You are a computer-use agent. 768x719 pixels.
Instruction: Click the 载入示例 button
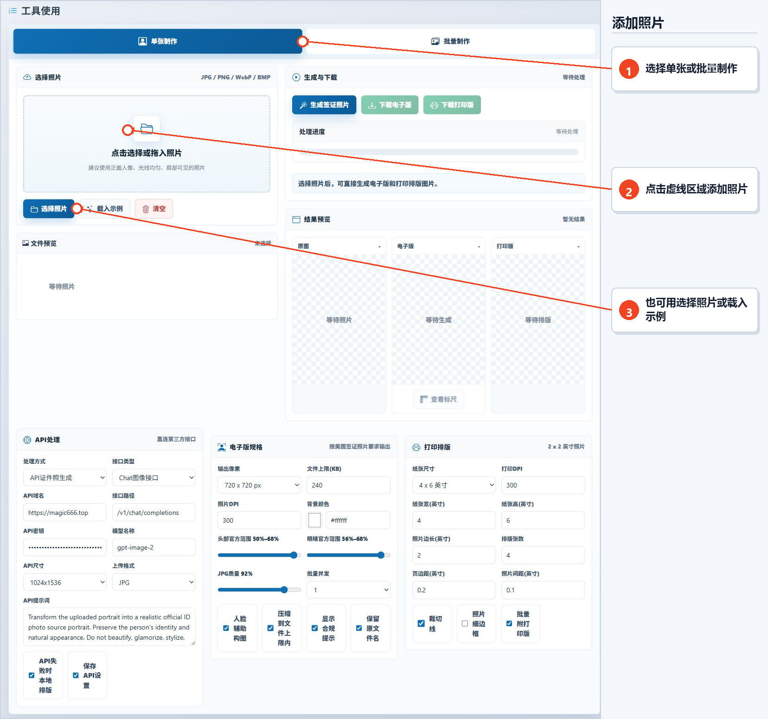pyautogui.click(x=104, y=209)
